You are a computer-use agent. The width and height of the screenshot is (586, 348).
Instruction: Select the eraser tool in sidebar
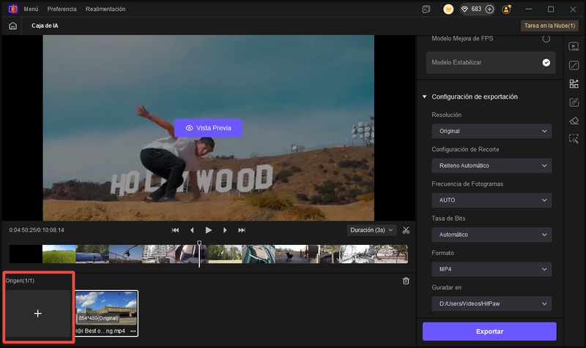(x=574, y=121)
